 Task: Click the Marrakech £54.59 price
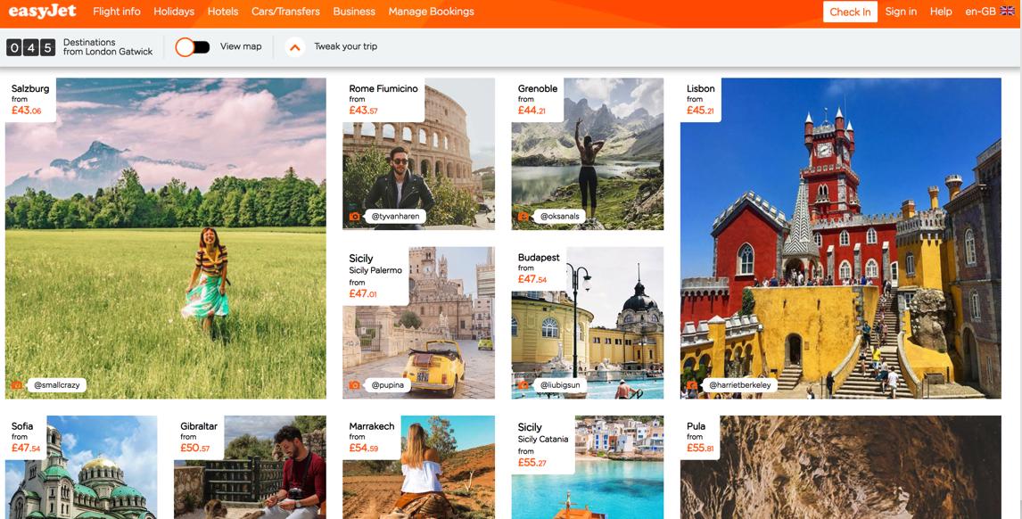click(363, 449)
